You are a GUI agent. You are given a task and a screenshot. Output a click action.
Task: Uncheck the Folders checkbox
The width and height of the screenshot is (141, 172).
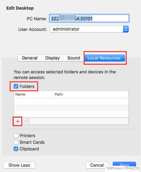pyautogui.click(x=16, y=86)
